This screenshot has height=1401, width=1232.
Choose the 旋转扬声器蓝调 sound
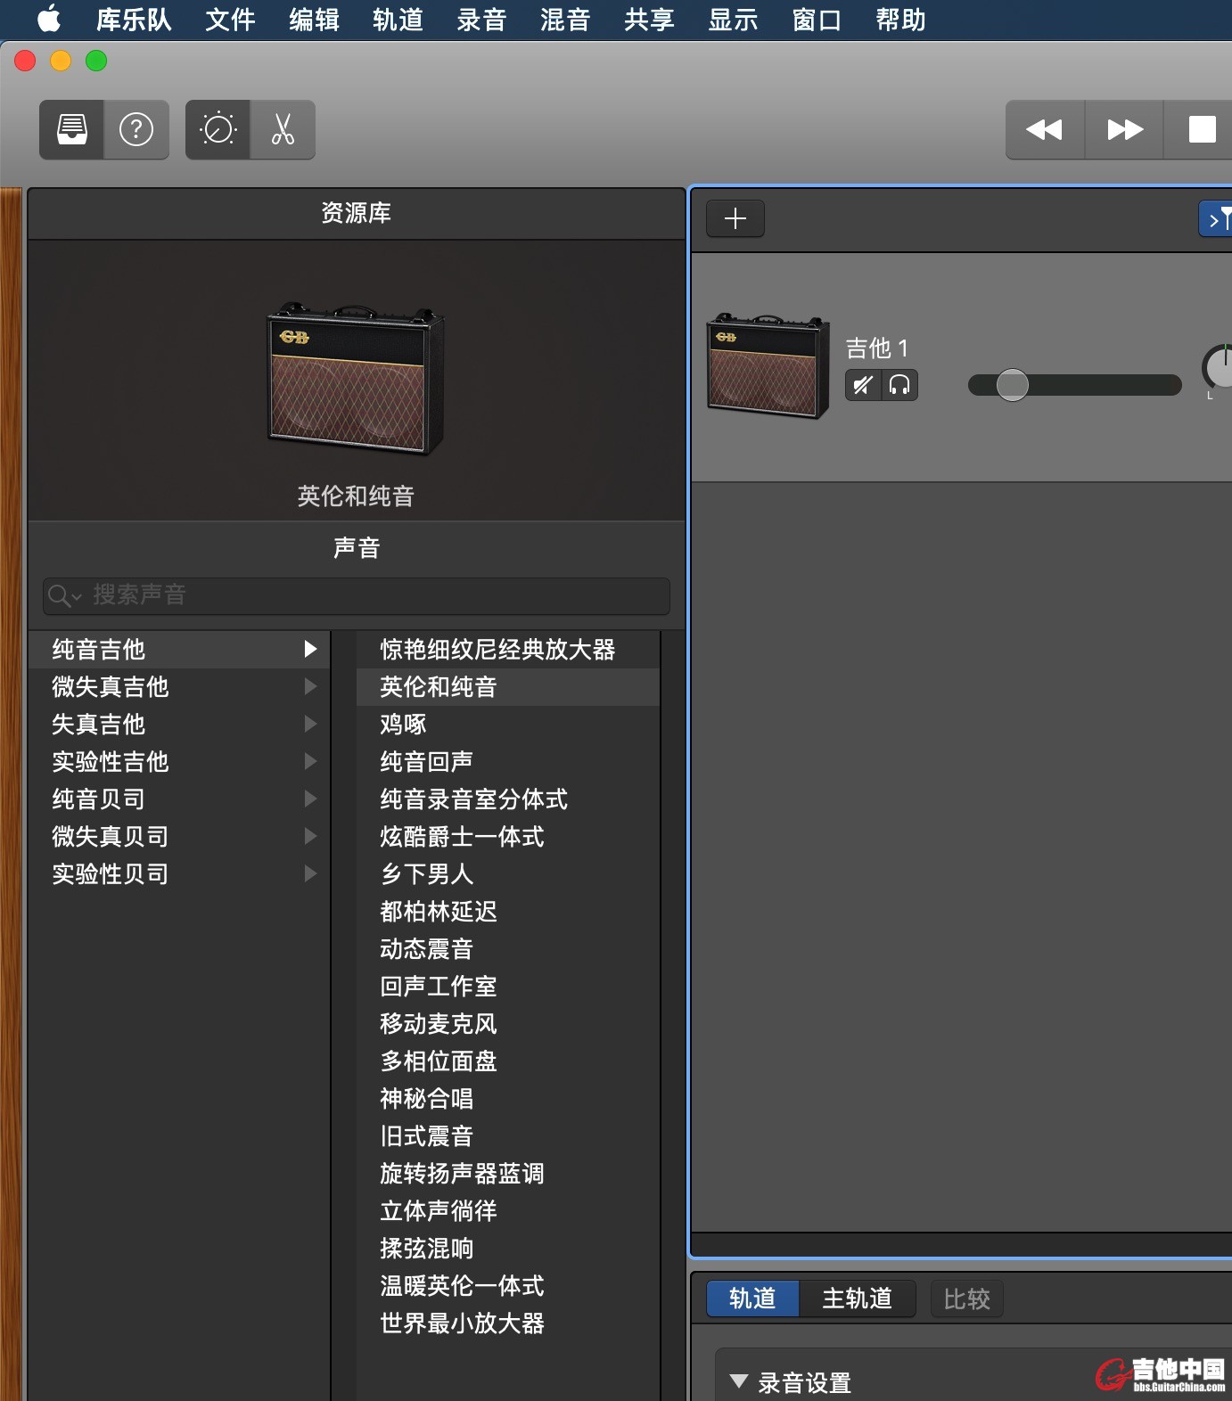click(508, 1173)
